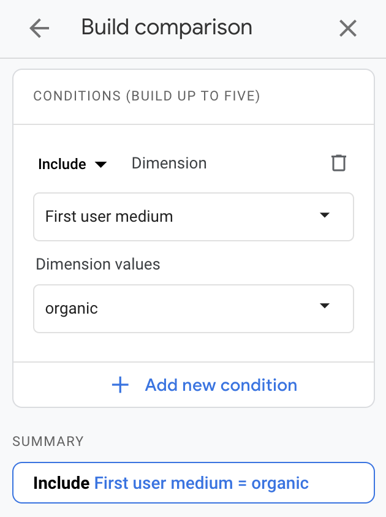Go back using the left arrow icon
Viewport: 386px width, 517px height.
[x=39, y=28]
